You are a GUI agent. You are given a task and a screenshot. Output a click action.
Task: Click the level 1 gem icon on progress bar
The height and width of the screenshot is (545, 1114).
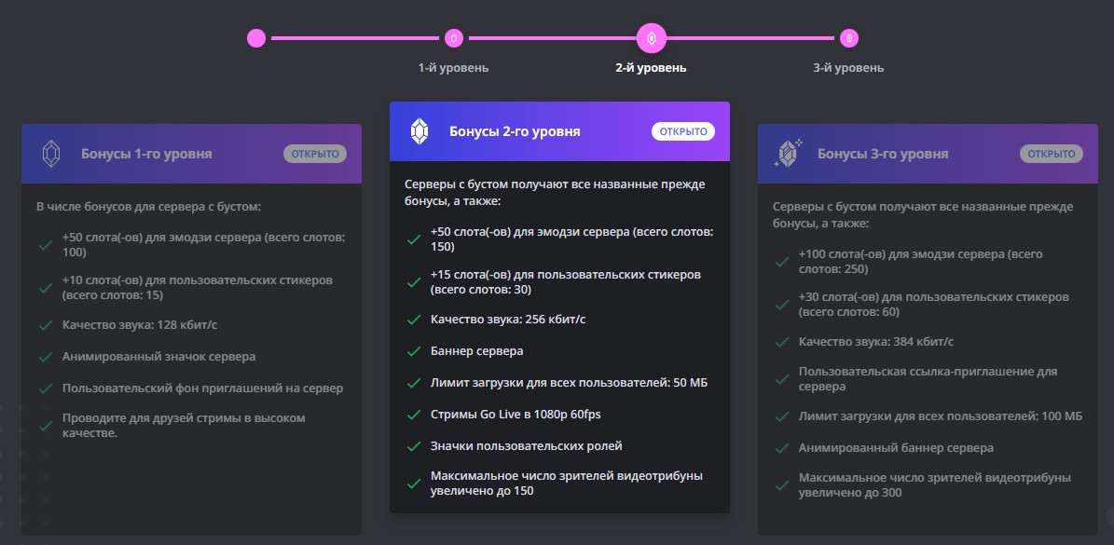point(453,38)
